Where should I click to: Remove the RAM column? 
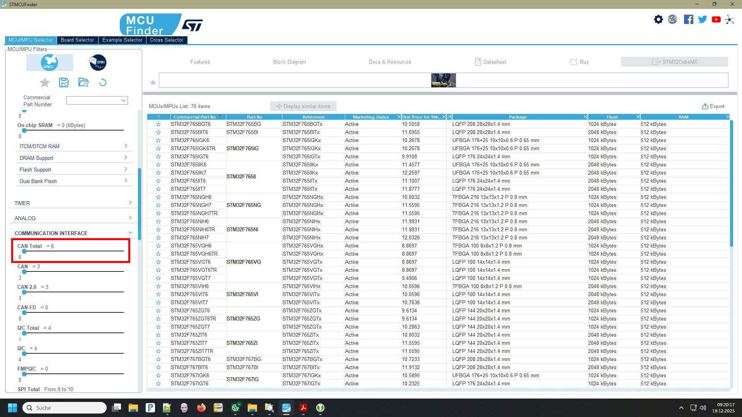728,117
